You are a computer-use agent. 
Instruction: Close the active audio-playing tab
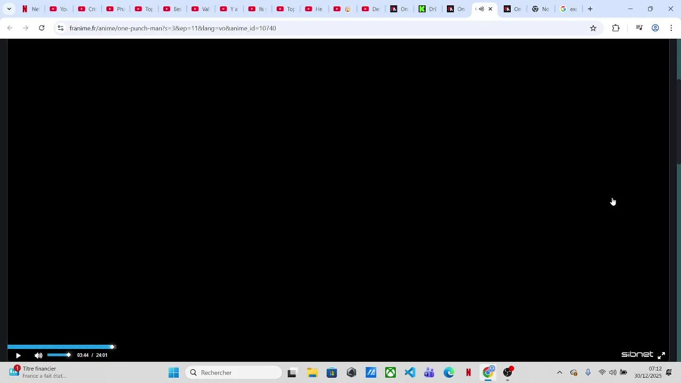point(491,9)
